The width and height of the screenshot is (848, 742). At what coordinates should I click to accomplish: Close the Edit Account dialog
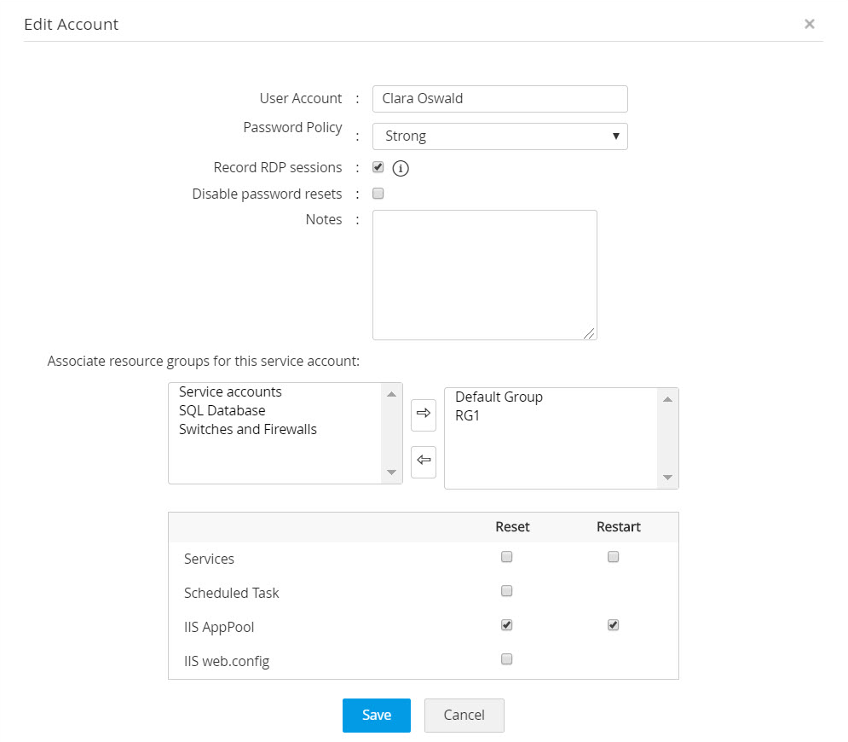809,24
